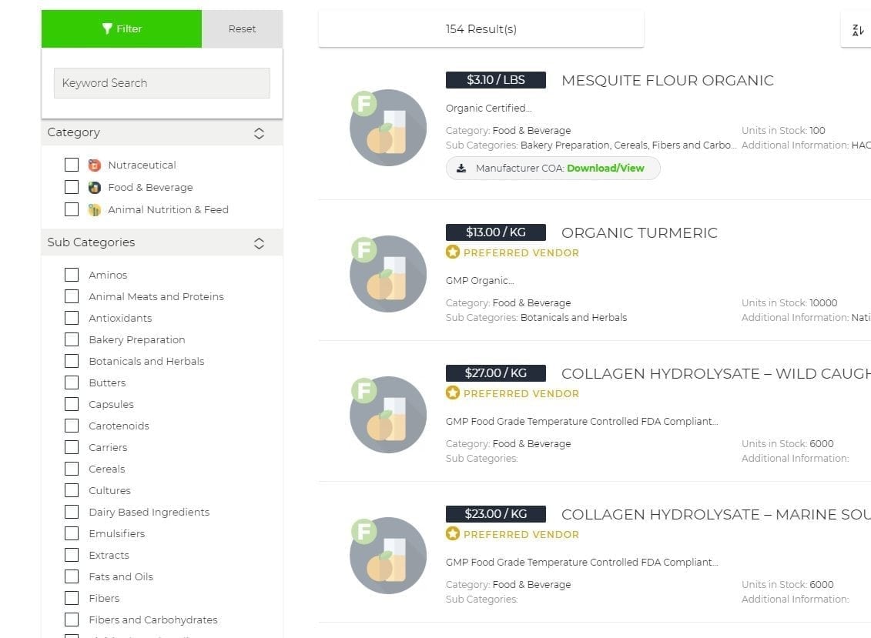Tick the Cultures checkbox

click(72, 490)
